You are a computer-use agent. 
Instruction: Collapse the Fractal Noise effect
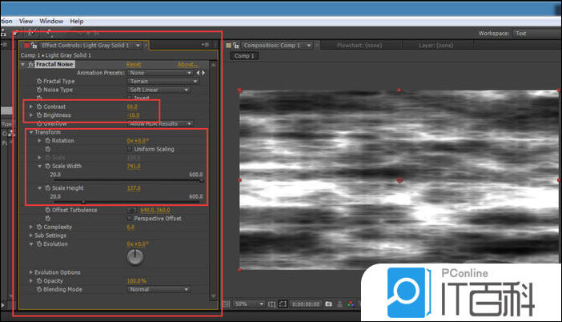[23, 64]
